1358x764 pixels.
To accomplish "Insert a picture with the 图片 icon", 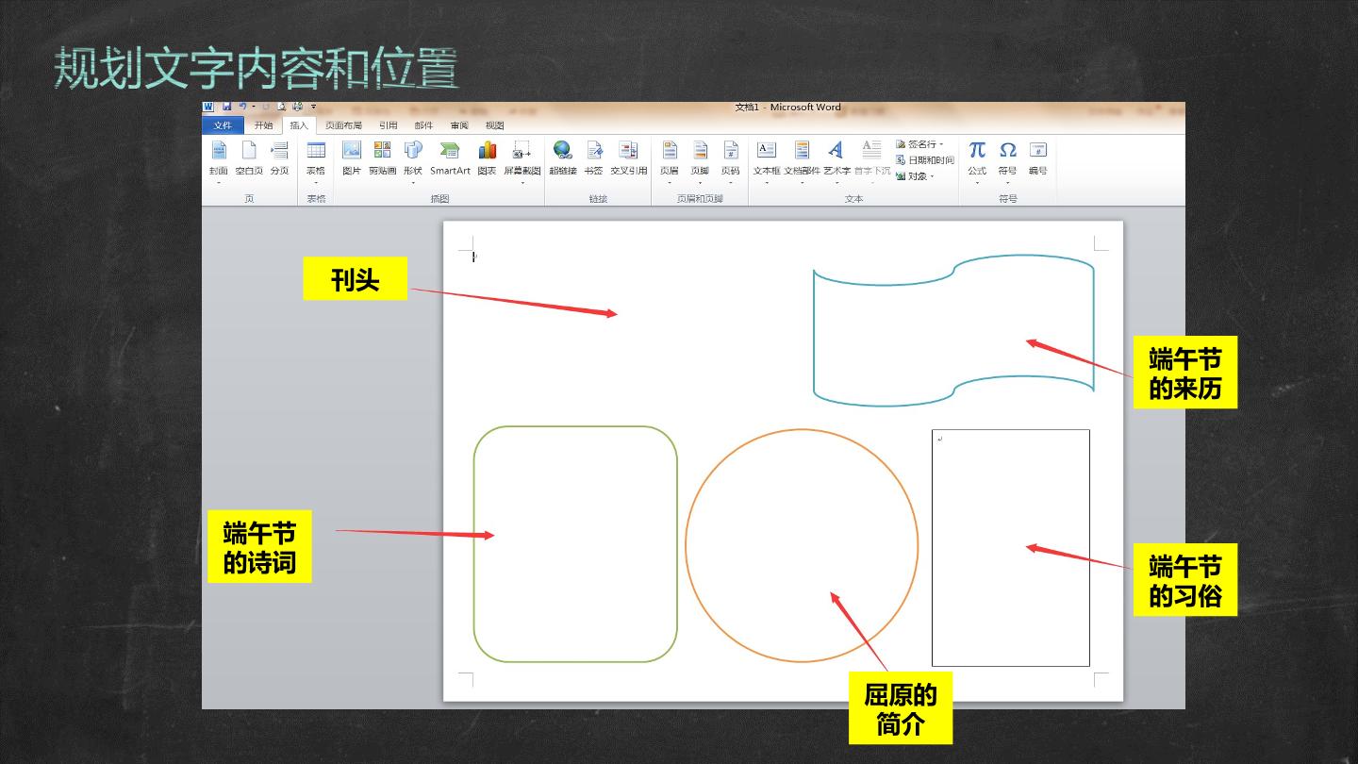I will coord(352,158).
